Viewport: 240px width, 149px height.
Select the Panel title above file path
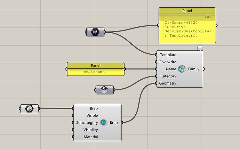tap(187, 11)
